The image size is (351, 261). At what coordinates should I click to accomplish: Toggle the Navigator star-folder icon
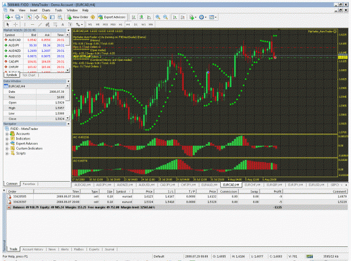tap(44, 17)
